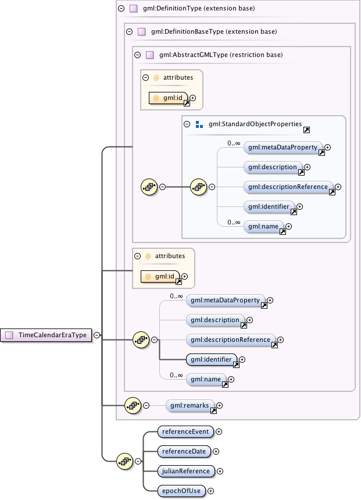Select sequence icon of DefinitionBaseType element list

pos(141,340)
